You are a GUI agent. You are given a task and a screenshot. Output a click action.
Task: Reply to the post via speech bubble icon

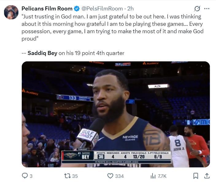[25, 176]
